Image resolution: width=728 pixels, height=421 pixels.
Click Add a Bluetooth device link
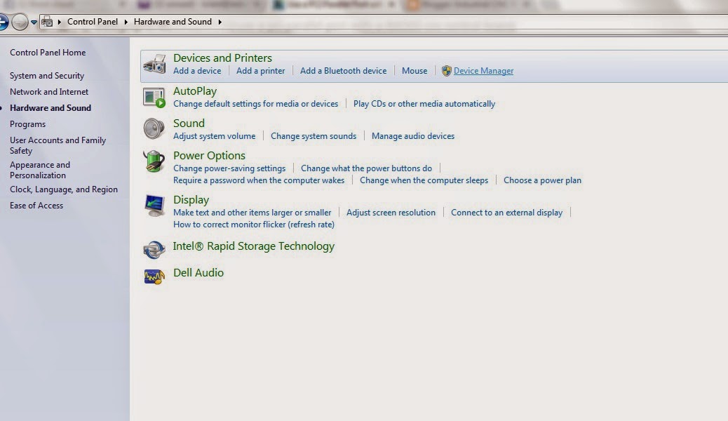(x=343, y=71)
